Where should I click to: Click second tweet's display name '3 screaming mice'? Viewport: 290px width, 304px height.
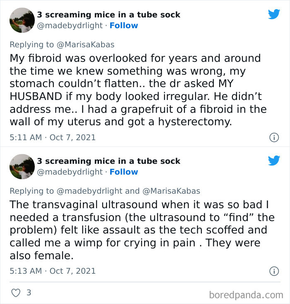coord(109,161)
